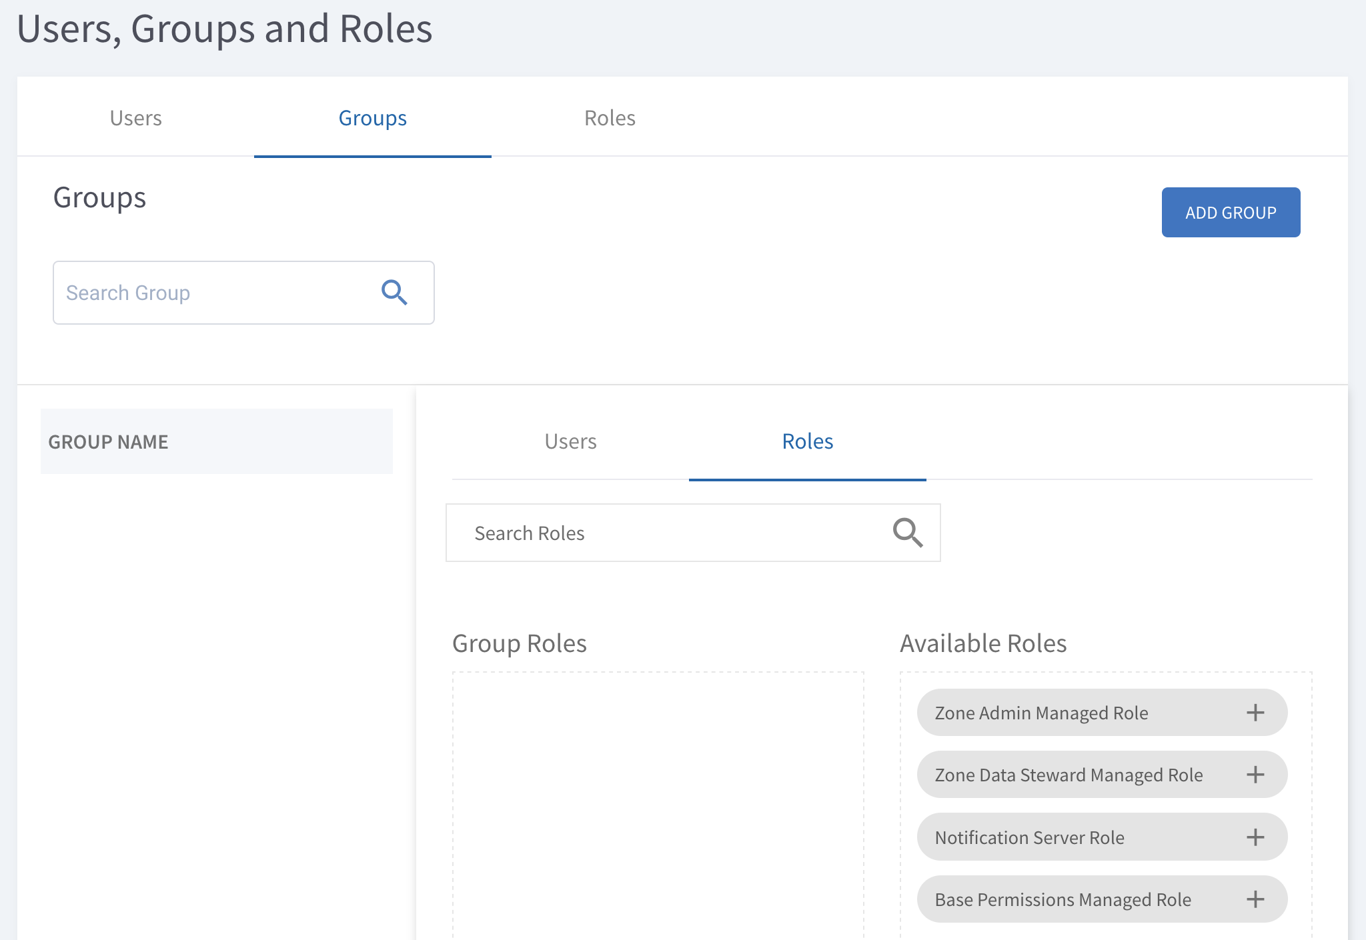
Task: Open the Users tab in group panel
Action: [x=570, y=441]
